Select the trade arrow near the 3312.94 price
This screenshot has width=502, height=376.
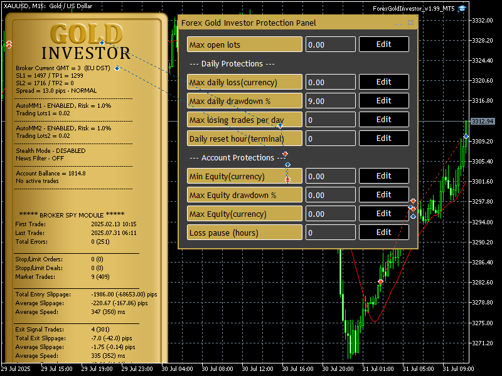coord(466,136)
